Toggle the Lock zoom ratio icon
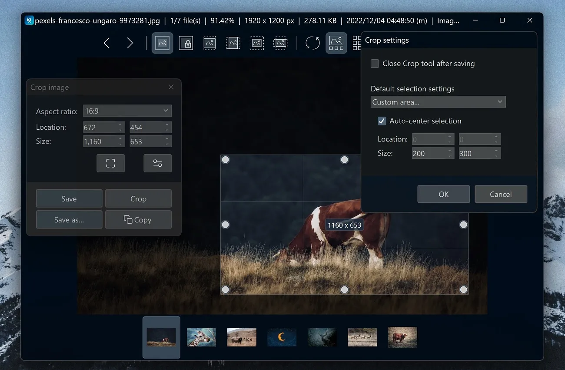 pyautogui.click(x=186, y=43)
